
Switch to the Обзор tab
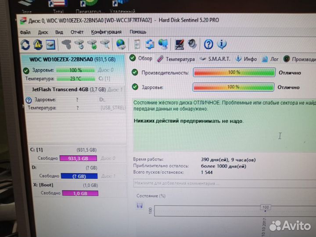point(141,58)
